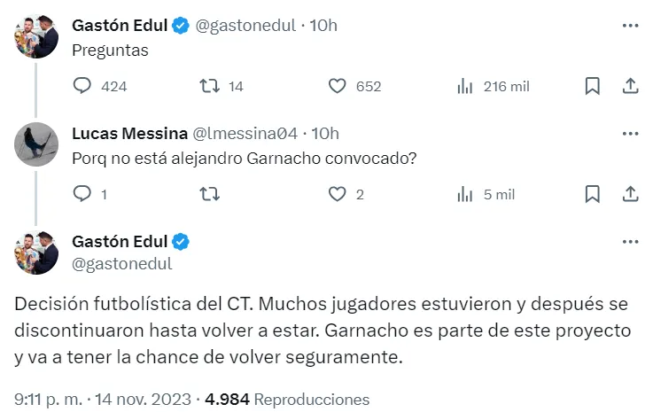The image size is (653, 412).
Task: Open more options on the Preguntas tweet
Action: tap(630, 27)
